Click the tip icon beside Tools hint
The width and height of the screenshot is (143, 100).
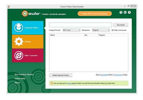pyautogui.click(x=52, y=83)
